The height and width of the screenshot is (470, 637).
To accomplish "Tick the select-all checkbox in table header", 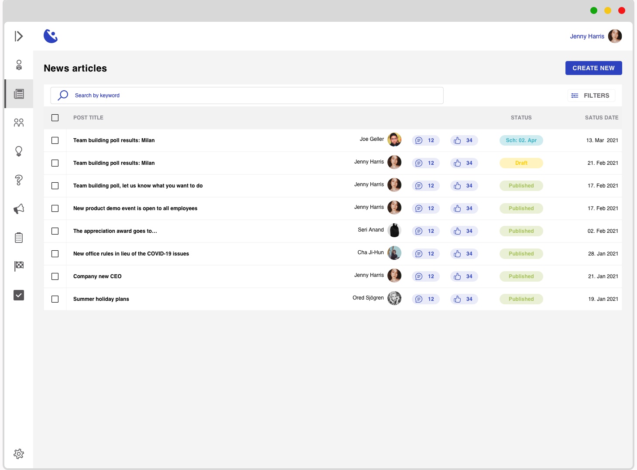I will pos(55,118).
